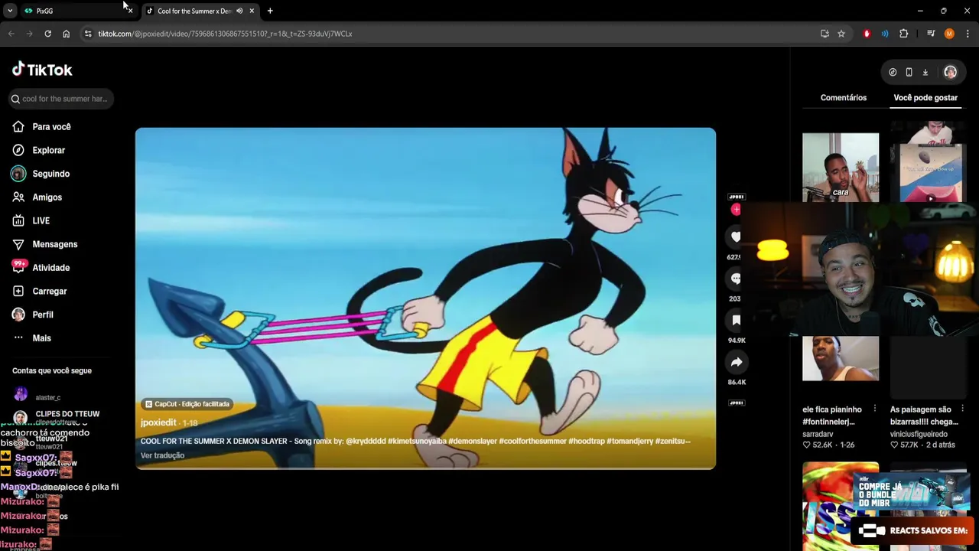Open the LIVE section
Screen dimensions: 979x551
coord(31,221)
